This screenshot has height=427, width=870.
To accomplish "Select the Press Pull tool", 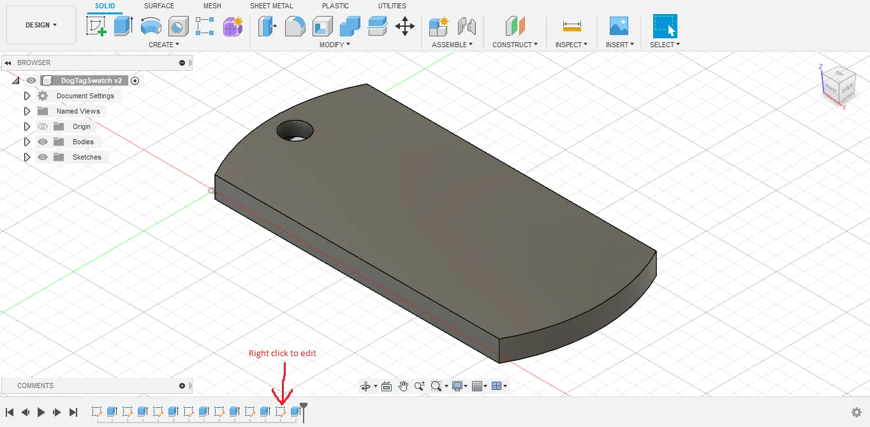I will click(267, 26).
